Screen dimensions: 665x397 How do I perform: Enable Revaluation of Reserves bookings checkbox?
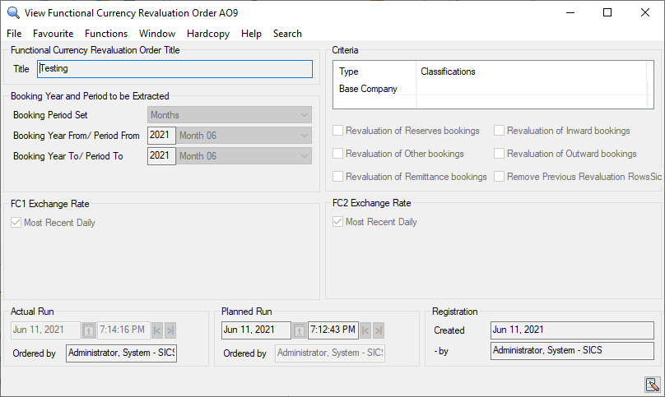pos(338,131)
